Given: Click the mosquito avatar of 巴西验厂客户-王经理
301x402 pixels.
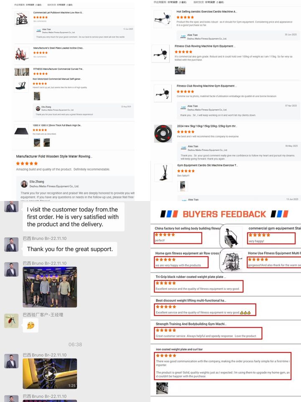Looking at the screenshot, I should pos(11,320).
